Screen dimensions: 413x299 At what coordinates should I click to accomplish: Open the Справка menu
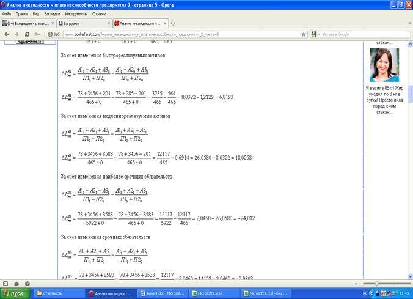pos(100,13)
